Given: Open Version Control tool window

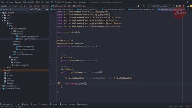Looking at the screenshot, I should (6, 104).
